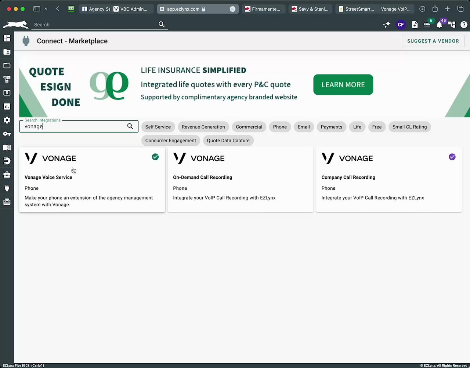
Task: Filter by Life chip
Action: click(357, 127)
